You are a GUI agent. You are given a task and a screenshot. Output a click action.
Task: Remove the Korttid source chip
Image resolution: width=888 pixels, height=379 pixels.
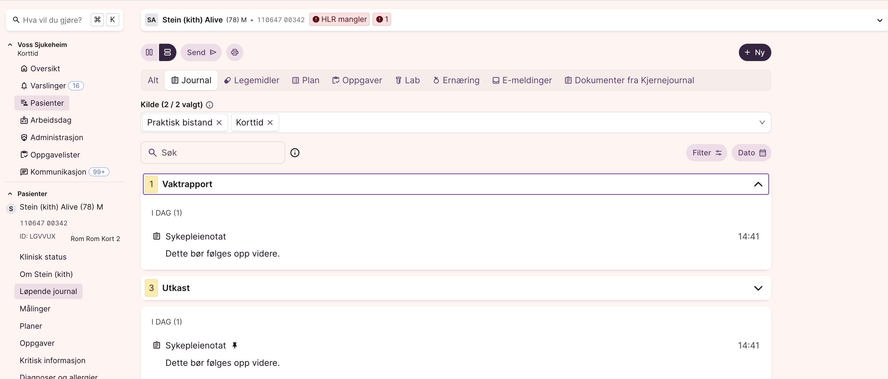pos(270,122)
